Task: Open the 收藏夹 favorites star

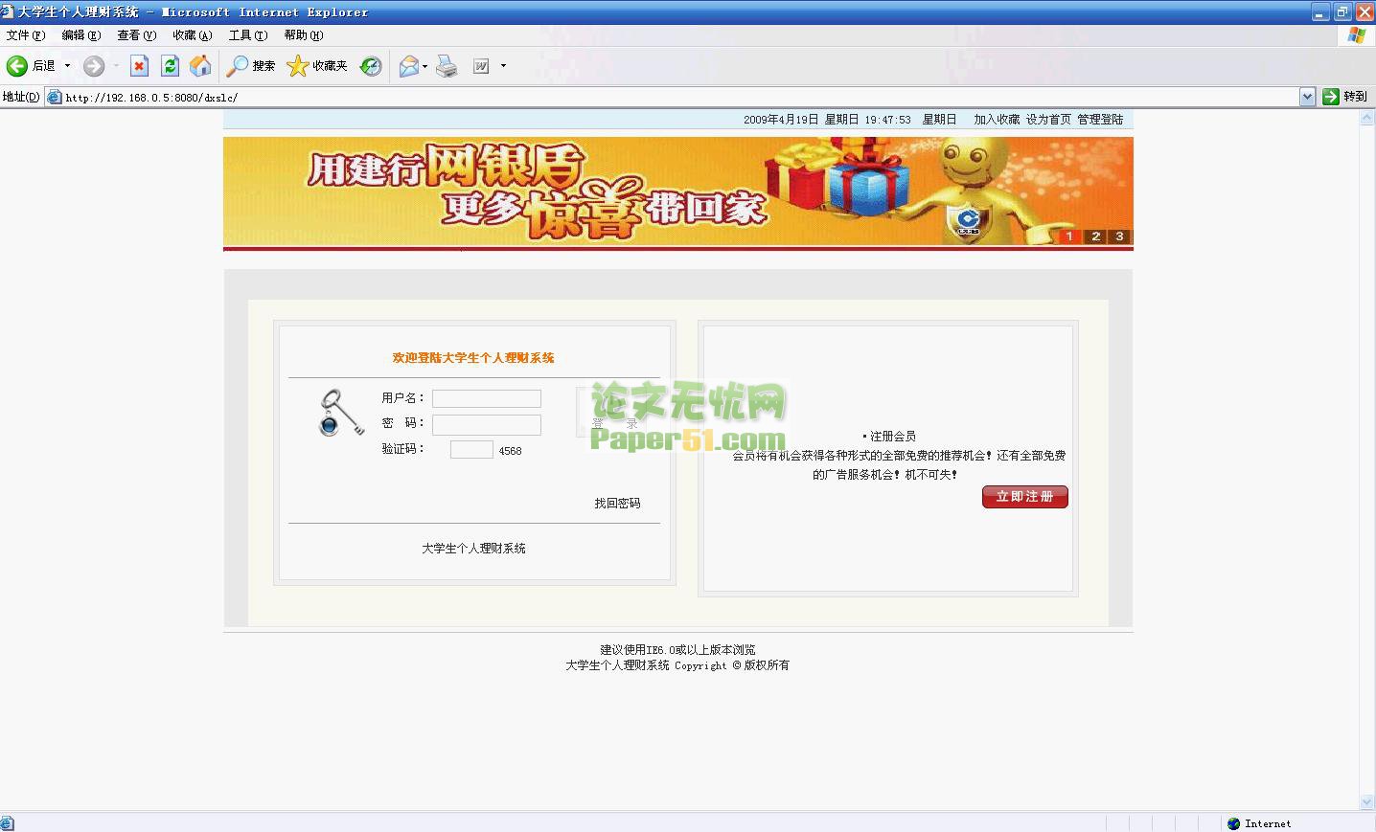Action: (x=317, y=66)
